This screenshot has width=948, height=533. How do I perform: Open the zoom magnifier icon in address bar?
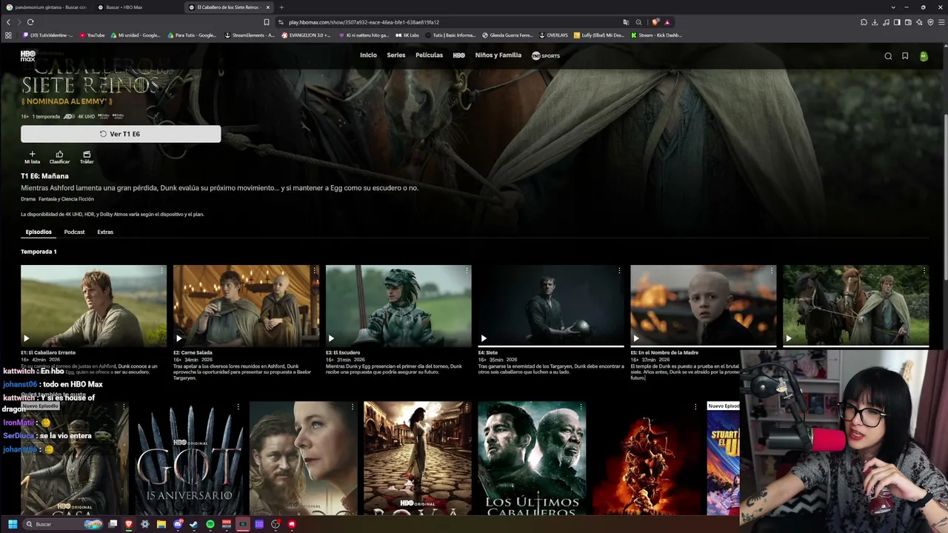tap(638, 22)
